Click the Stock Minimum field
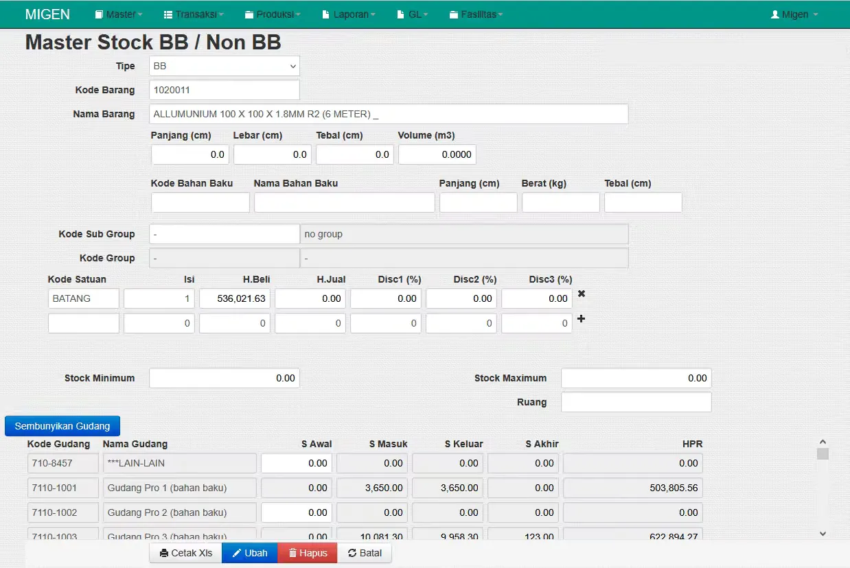 point(225,378)
